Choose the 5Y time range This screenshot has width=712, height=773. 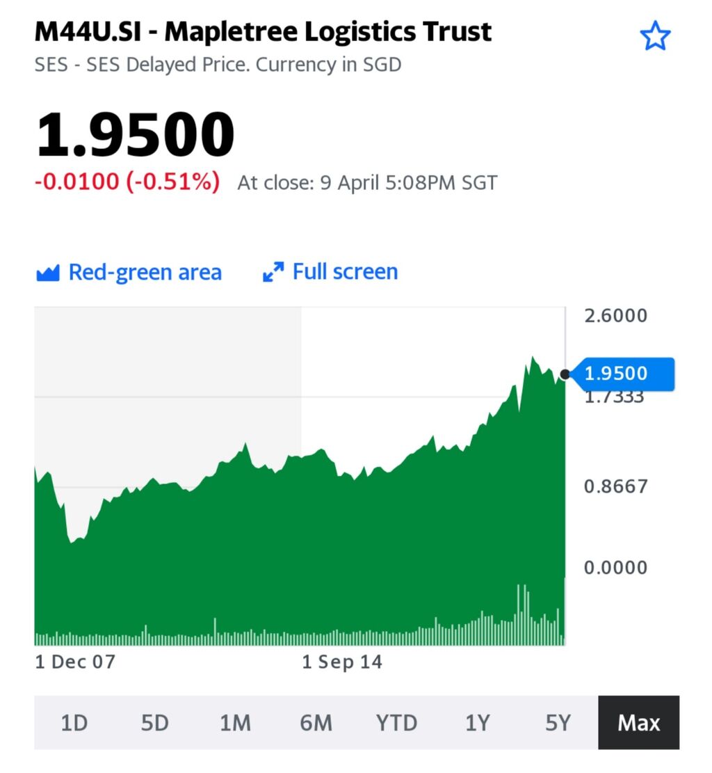pos(558,723)
